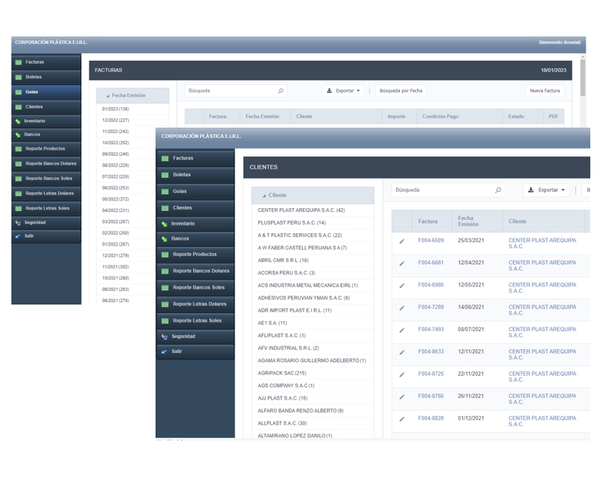607x483 pixels.
Task: Click the edit pencil for invoice F004-8828
Action: click(x=402, y=418)
